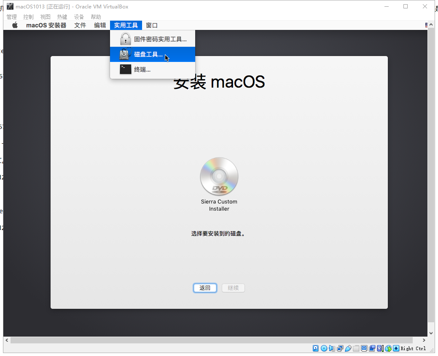This screenshot has height=356, width=438.
Task: Click the lock icon for firmware password utility
Action: point(126,39)
